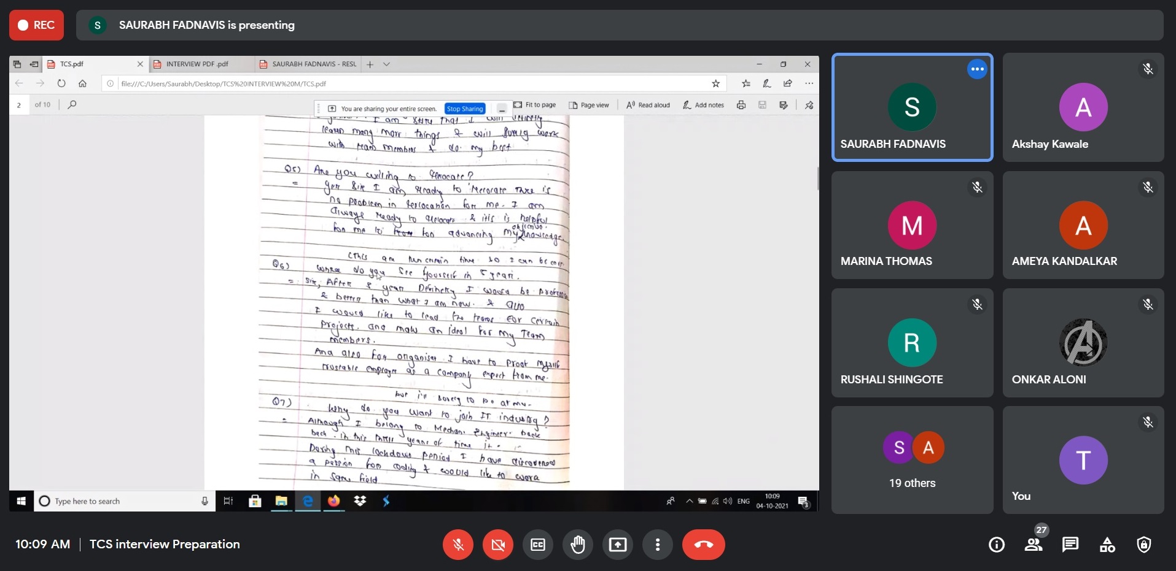
Task: Select Add notes in PDF toolbar
Action: [x=704, y=105]
